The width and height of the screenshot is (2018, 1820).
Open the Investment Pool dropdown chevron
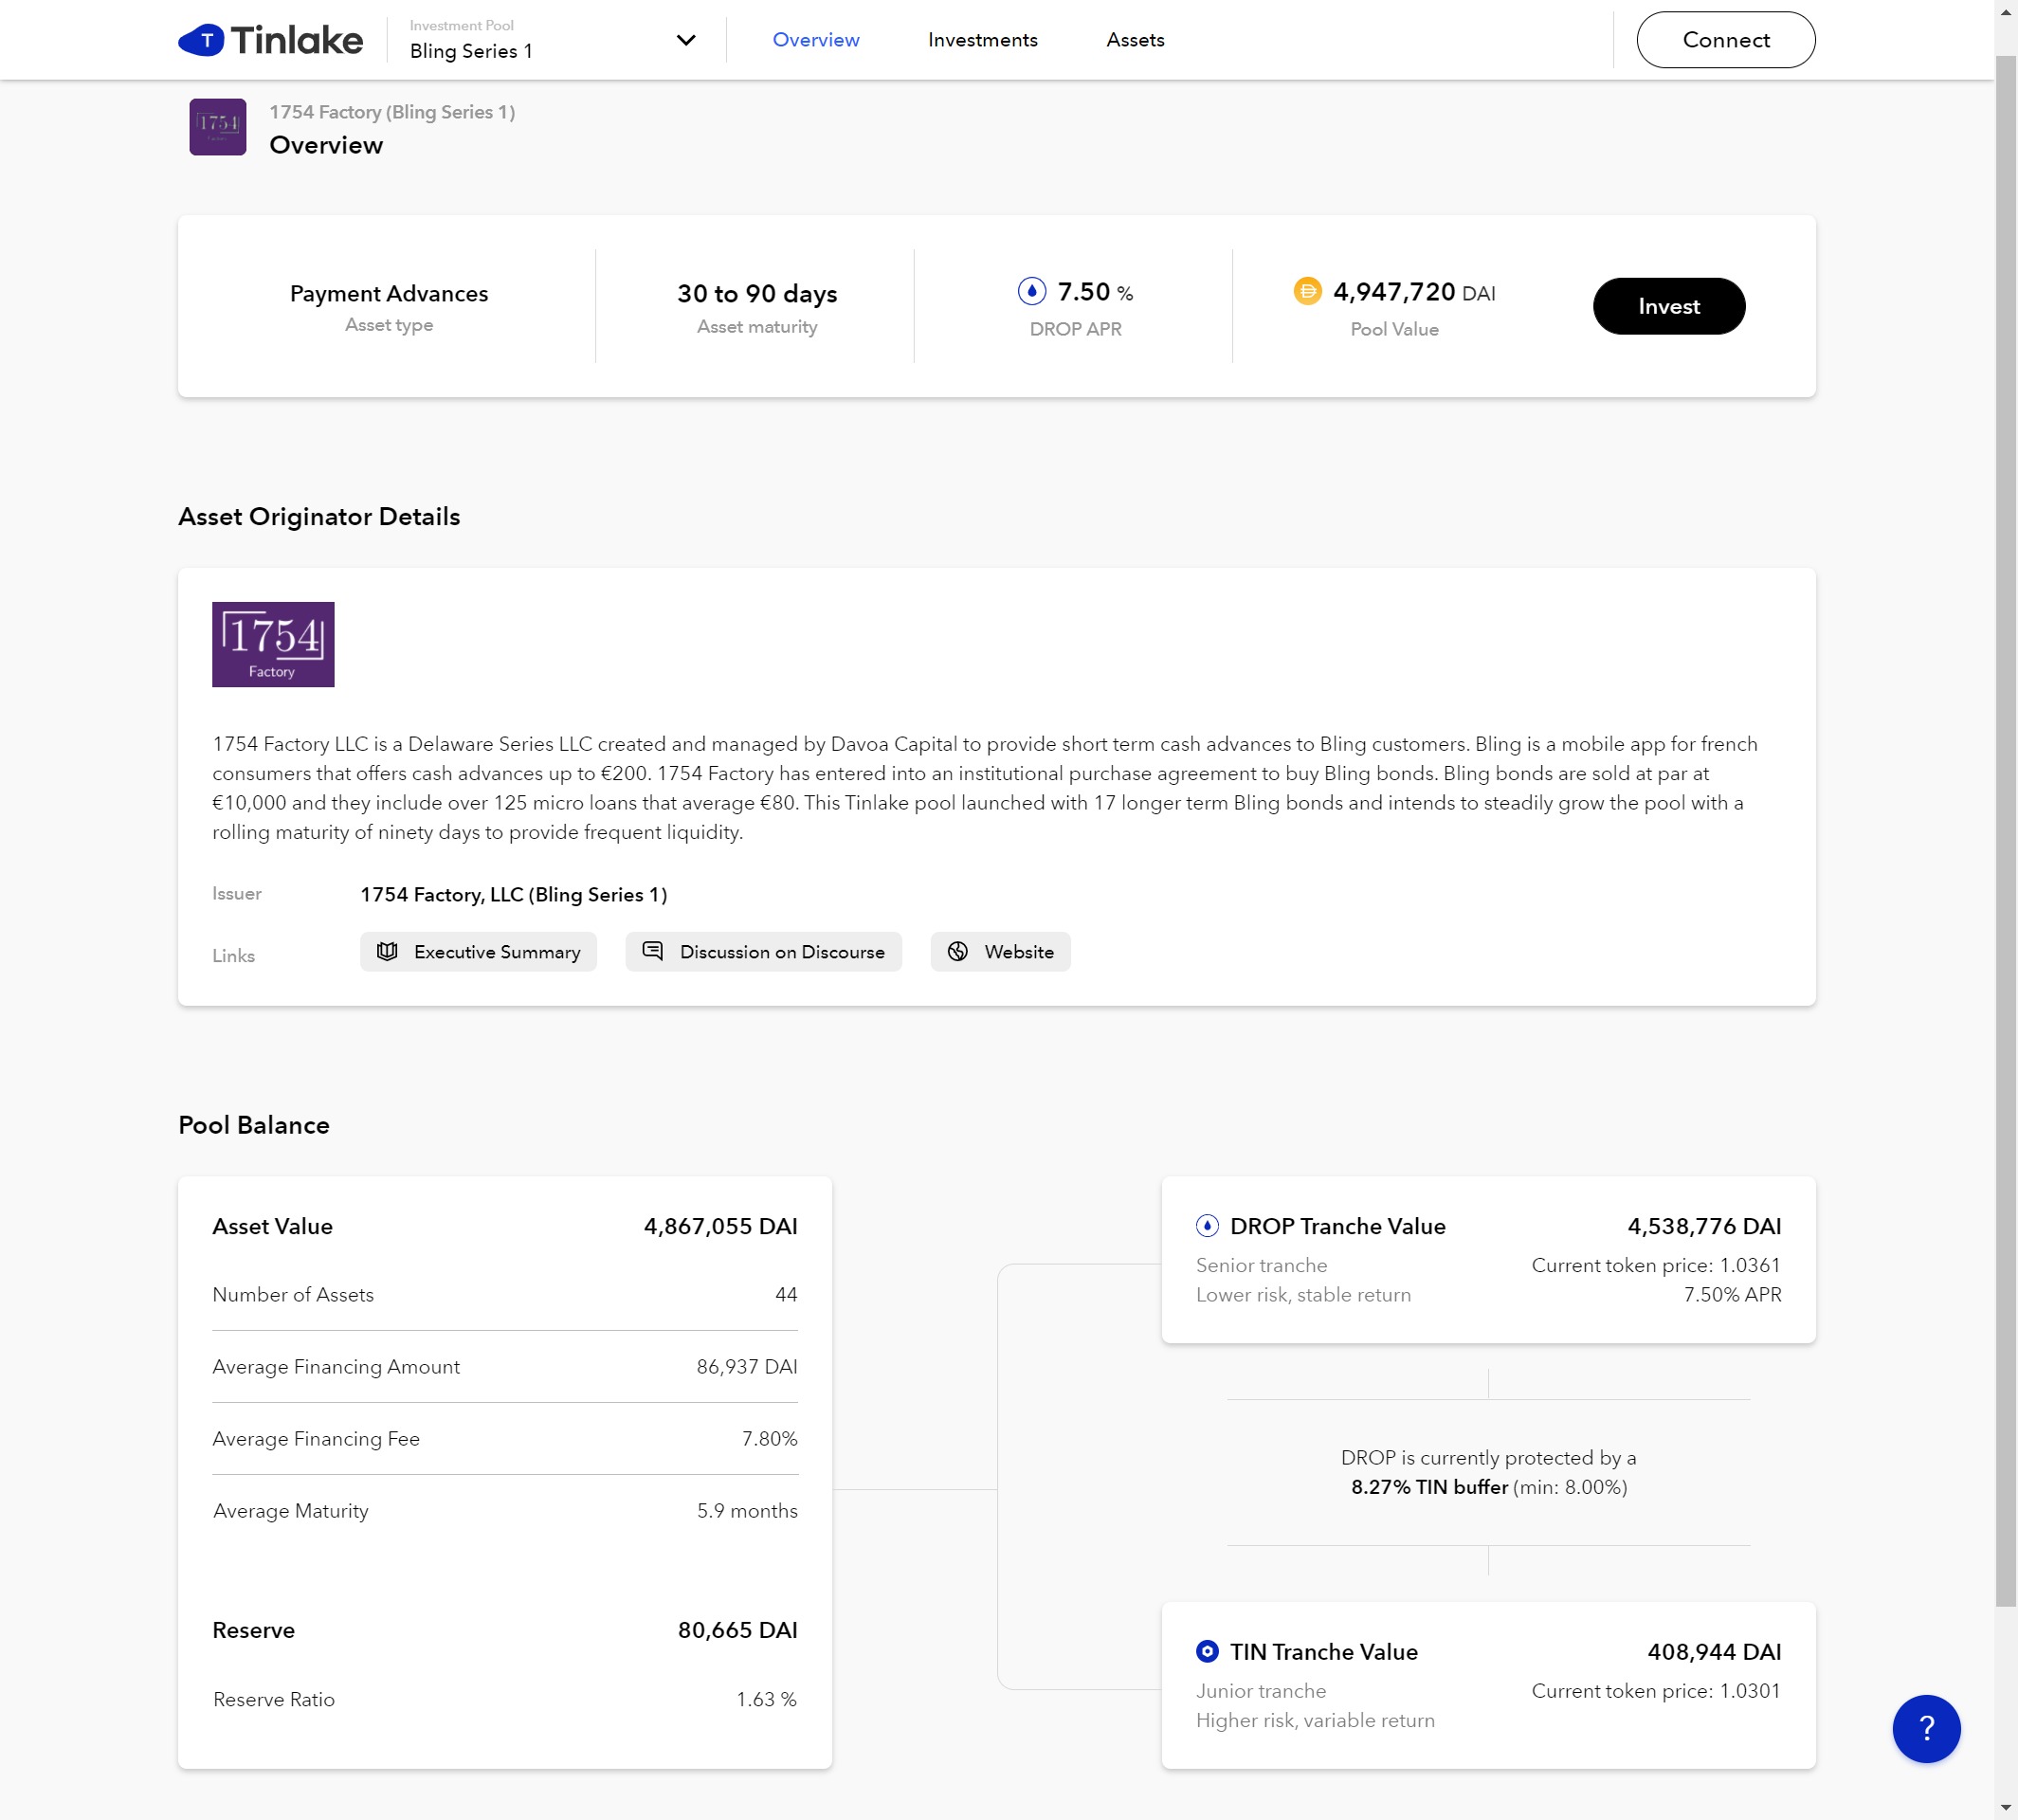pos(685,40)
